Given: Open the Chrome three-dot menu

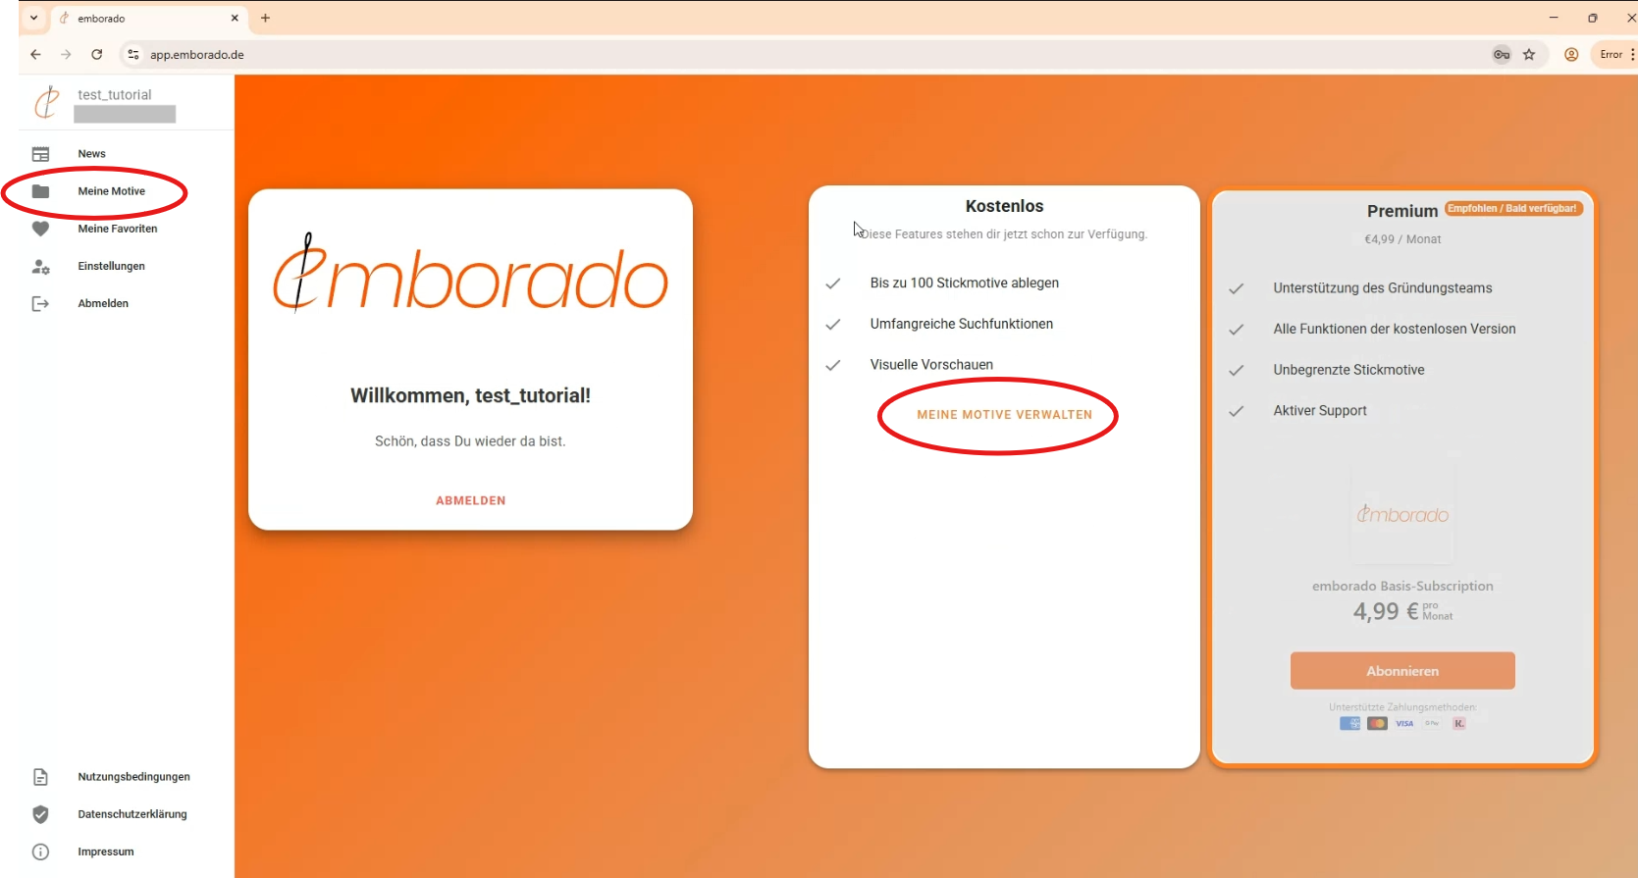Looking at the screenshot, I should (1632, 55).
